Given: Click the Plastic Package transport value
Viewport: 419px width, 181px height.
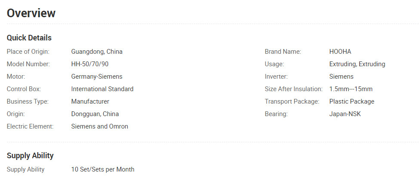Looking at the screenshot, I should click(x=351, y=101).
